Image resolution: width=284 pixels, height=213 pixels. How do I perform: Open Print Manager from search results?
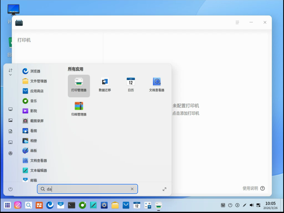click(79, 86)
